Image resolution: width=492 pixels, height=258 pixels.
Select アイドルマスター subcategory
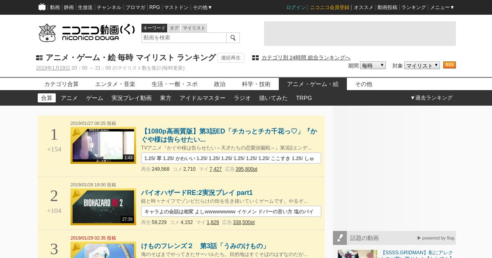tap(203, 98)
